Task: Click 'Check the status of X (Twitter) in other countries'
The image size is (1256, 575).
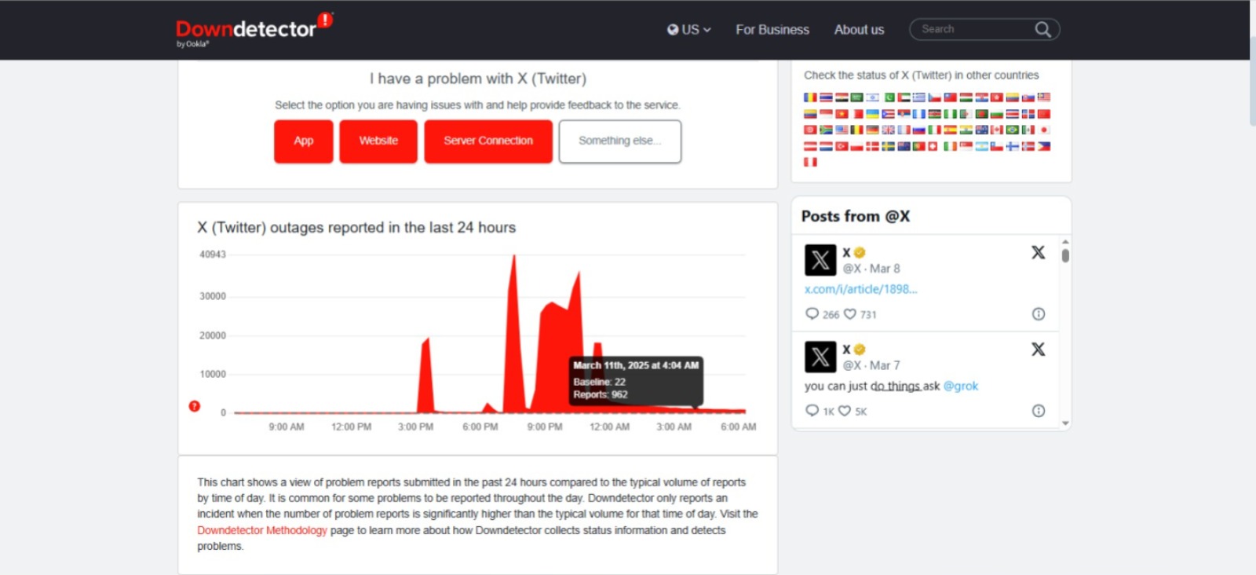Action: (x=922, y=75)
